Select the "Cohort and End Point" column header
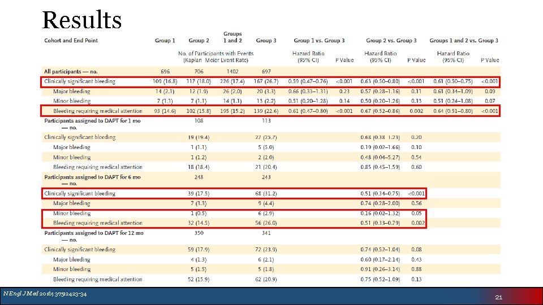 coord(71,41)
